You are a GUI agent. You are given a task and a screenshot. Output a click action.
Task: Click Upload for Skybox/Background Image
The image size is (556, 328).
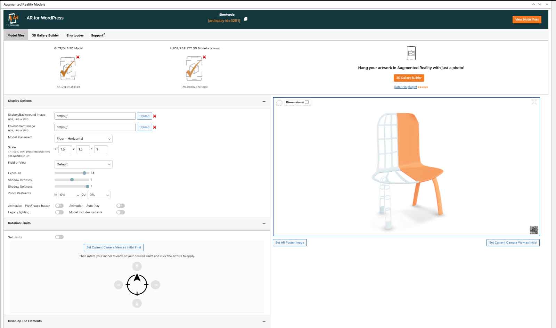click(x=144, y=116)
